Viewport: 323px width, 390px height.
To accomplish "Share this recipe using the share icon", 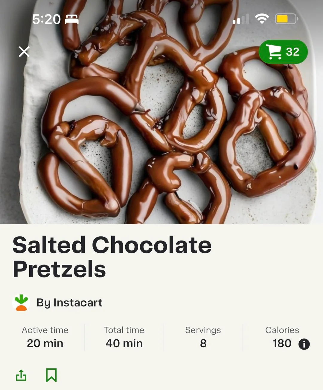I will pos(21,375).
